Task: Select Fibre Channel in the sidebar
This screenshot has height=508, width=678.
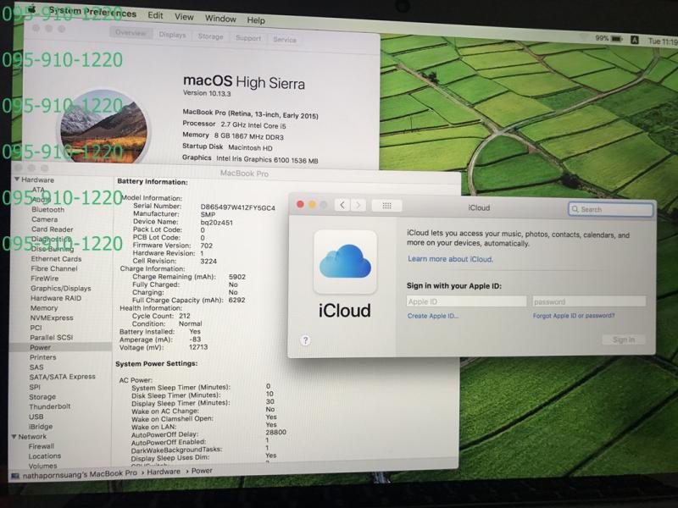Action: (54, 268)
